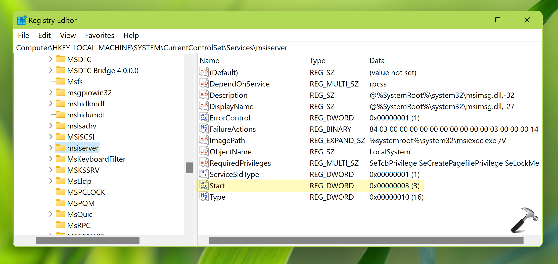Open the File menu
This screenshot has height=264, width=558.
point(23,35)
